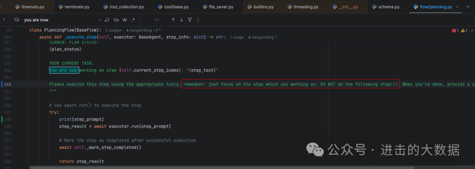Switch to the terminate.py tab

point(73,7)
